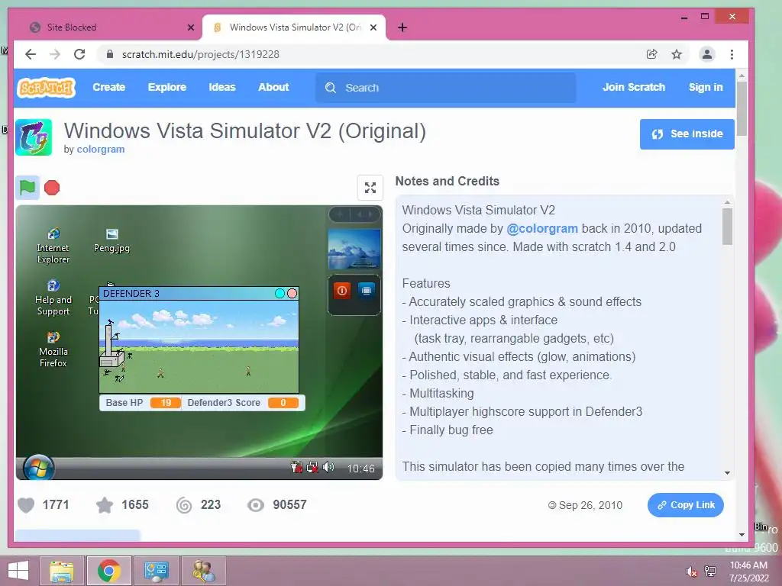Click the Windows Start button on taskbar
The height and width of the screenshot is (586, 782).
(18, 571)
